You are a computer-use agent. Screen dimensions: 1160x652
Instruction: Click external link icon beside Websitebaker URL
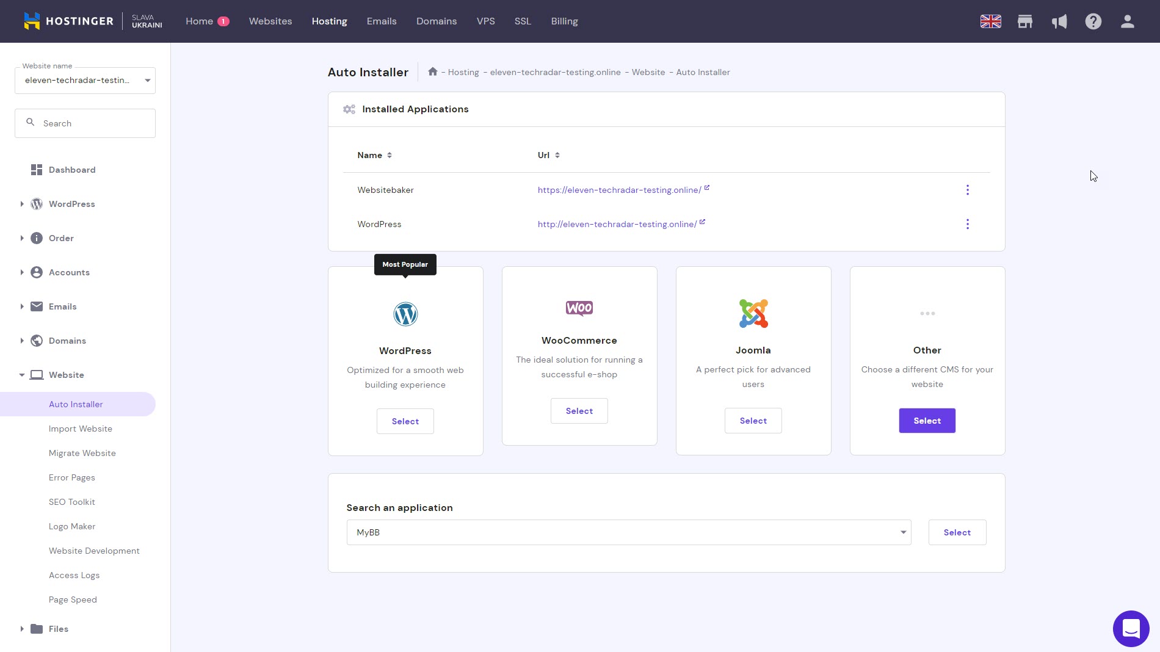coord(707,188)
